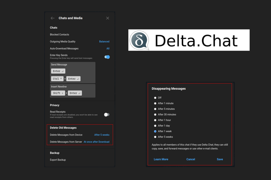Click the Disappearing Messages dialog title

pyautogui.click(x=169, y=88)
